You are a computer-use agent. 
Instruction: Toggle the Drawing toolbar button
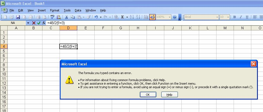(152, 17)
